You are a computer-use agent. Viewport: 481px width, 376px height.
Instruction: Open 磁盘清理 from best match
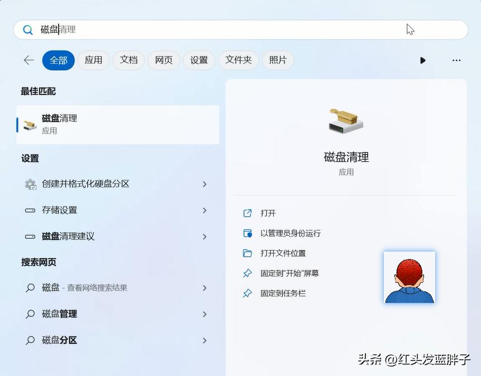point(61,124)
